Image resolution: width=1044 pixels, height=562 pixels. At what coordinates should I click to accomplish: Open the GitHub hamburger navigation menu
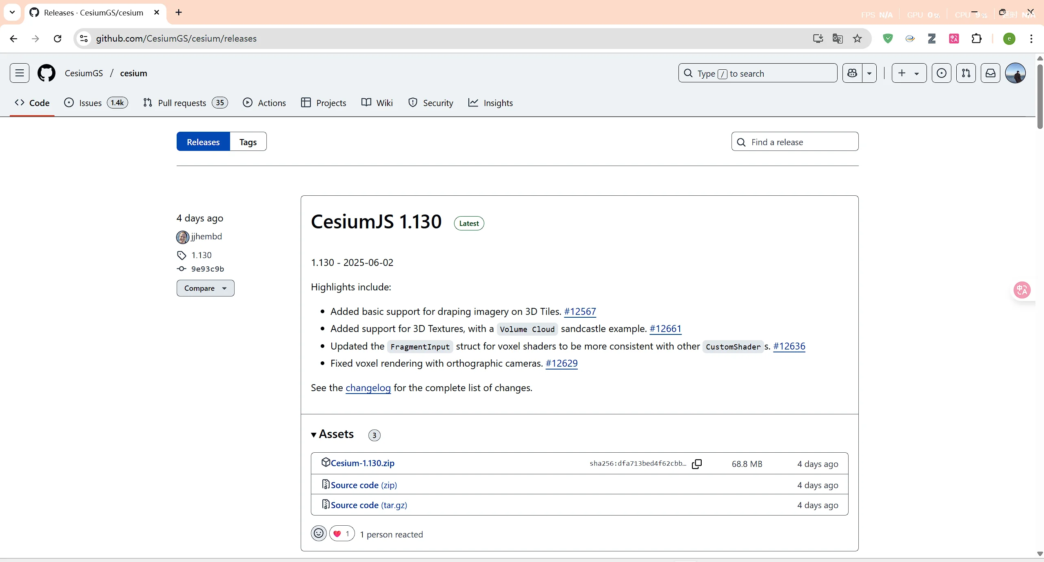(x=19, y=73)
